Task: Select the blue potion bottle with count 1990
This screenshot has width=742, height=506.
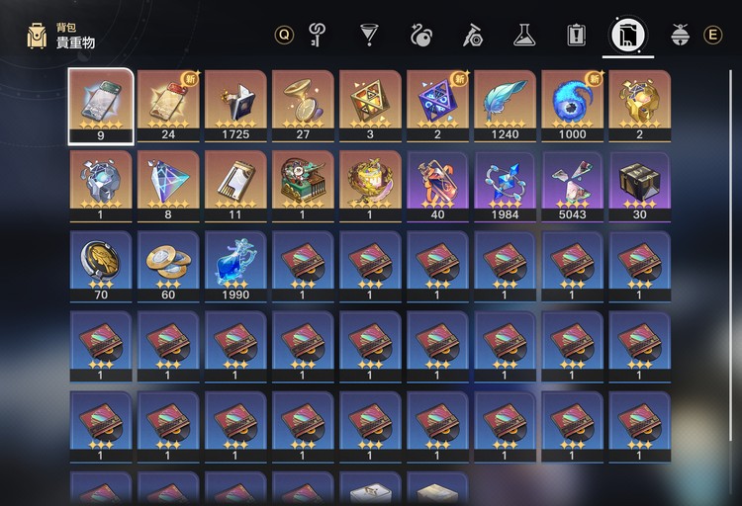Action: click(x=235, y=267)
